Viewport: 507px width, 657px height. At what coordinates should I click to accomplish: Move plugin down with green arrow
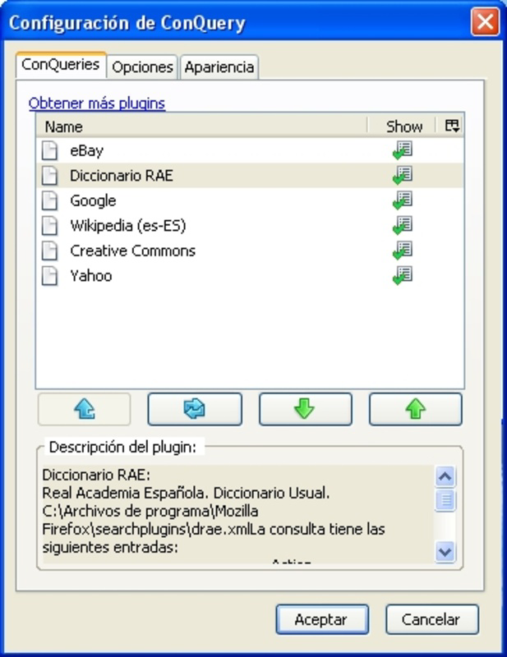(306, 409)
